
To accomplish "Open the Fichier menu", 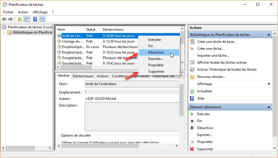I will click(x=8, y=12).
